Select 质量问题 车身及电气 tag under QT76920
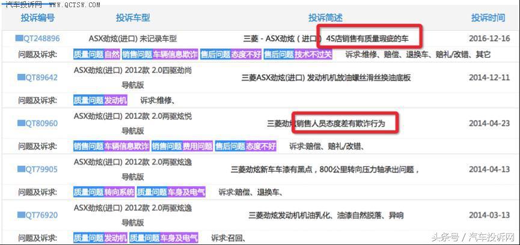The width and height of the screenshot is (520, 245). coord(164,238)
